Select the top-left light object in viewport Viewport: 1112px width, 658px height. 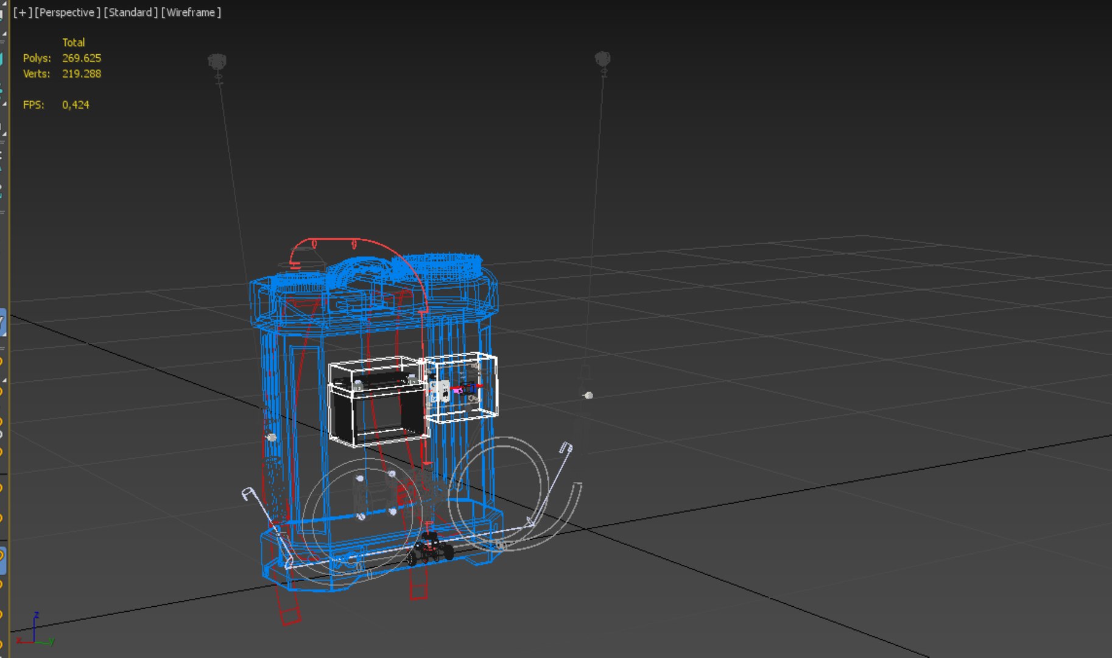tap(217, 62)
